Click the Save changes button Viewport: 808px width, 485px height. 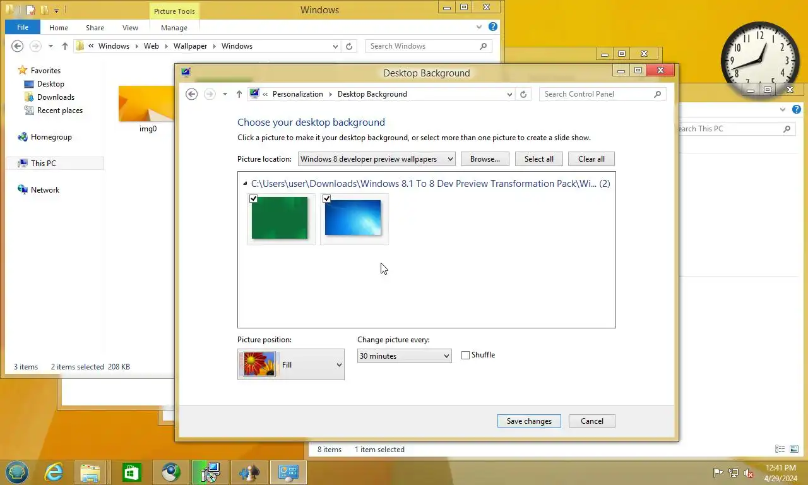point(529,421)
